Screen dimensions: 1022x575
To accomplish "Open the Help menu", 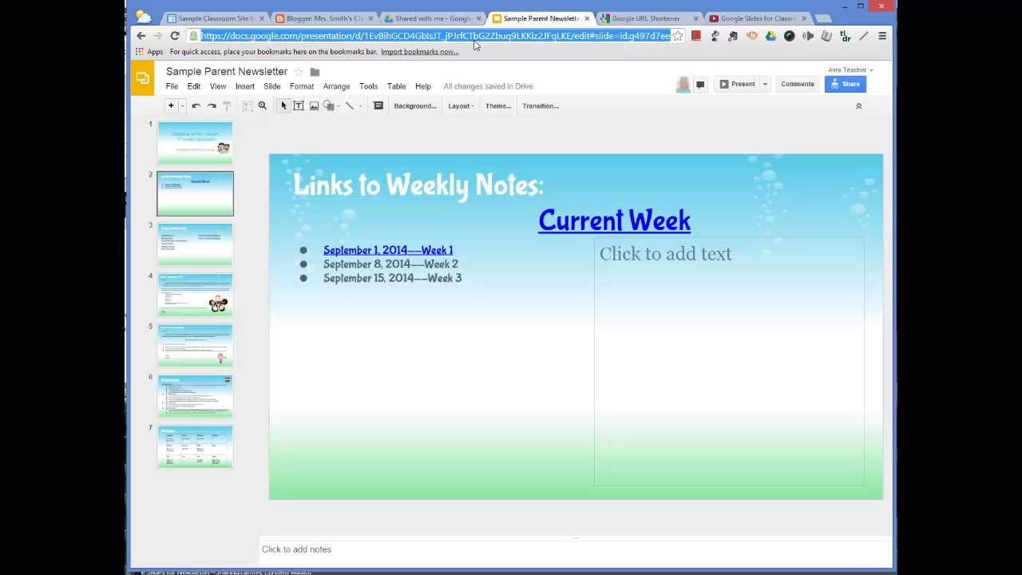I will click(423, 86).
